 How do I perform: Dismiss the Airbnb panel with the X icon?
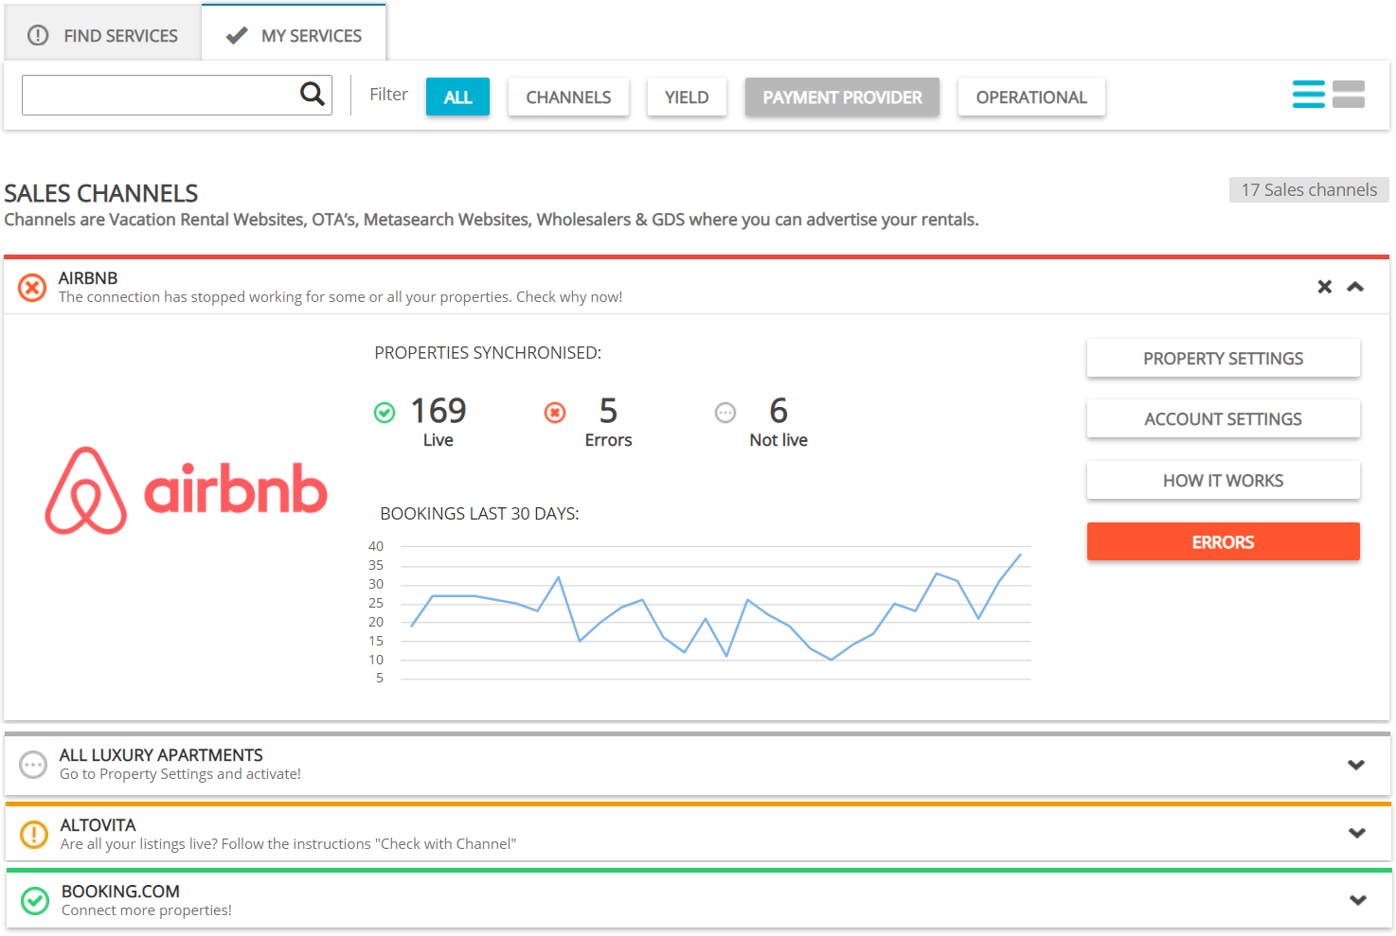1325,287
